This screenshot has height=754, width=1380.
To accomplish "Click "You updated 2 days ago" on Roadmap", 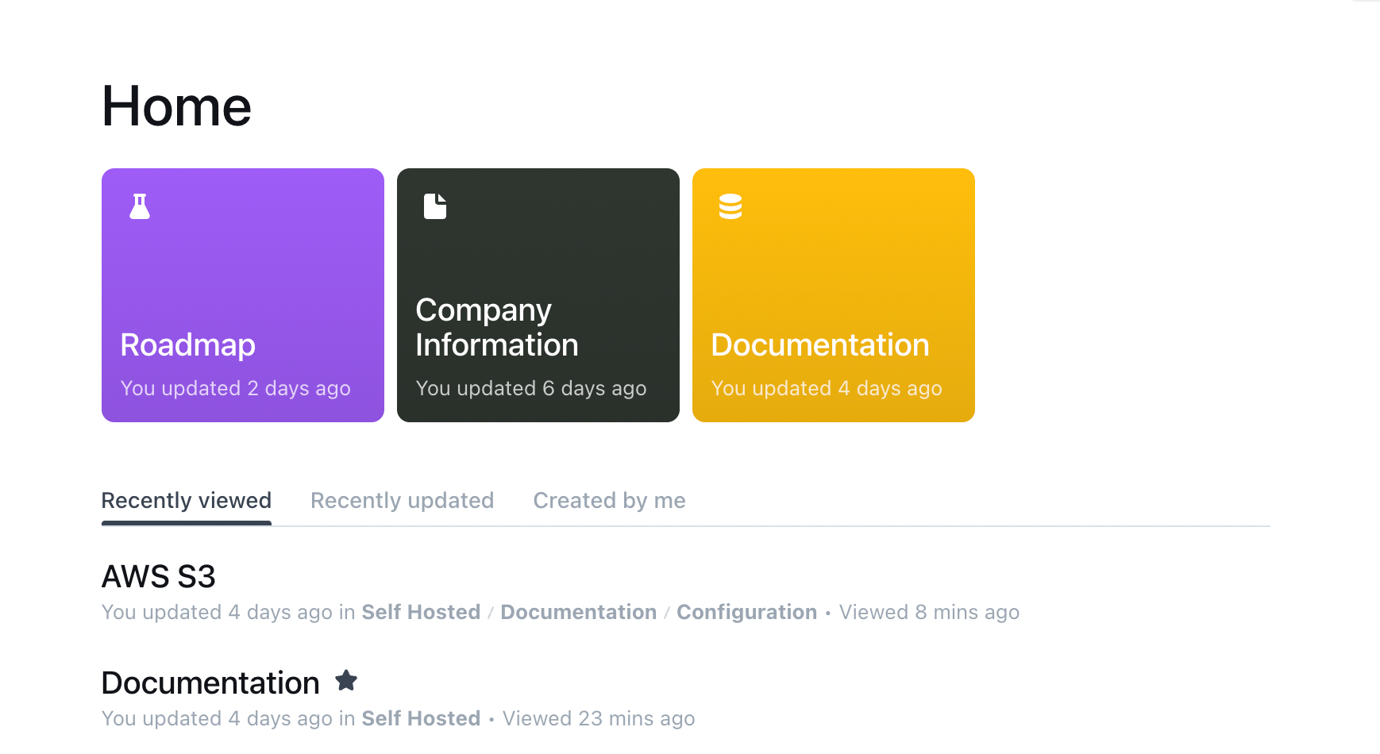I will coord(236,388).
